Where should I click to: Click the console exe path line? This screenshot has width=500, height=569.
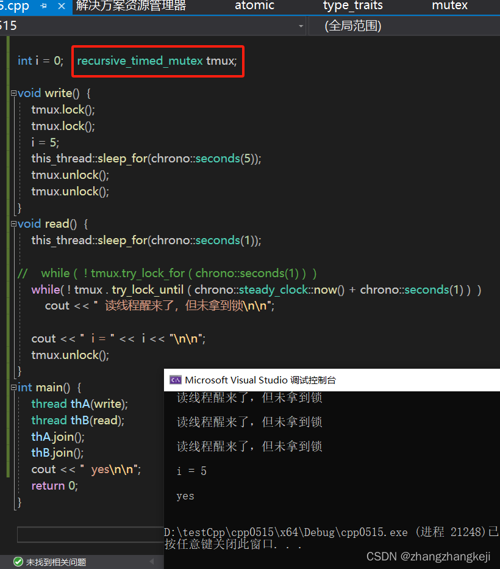click(332, 532)
